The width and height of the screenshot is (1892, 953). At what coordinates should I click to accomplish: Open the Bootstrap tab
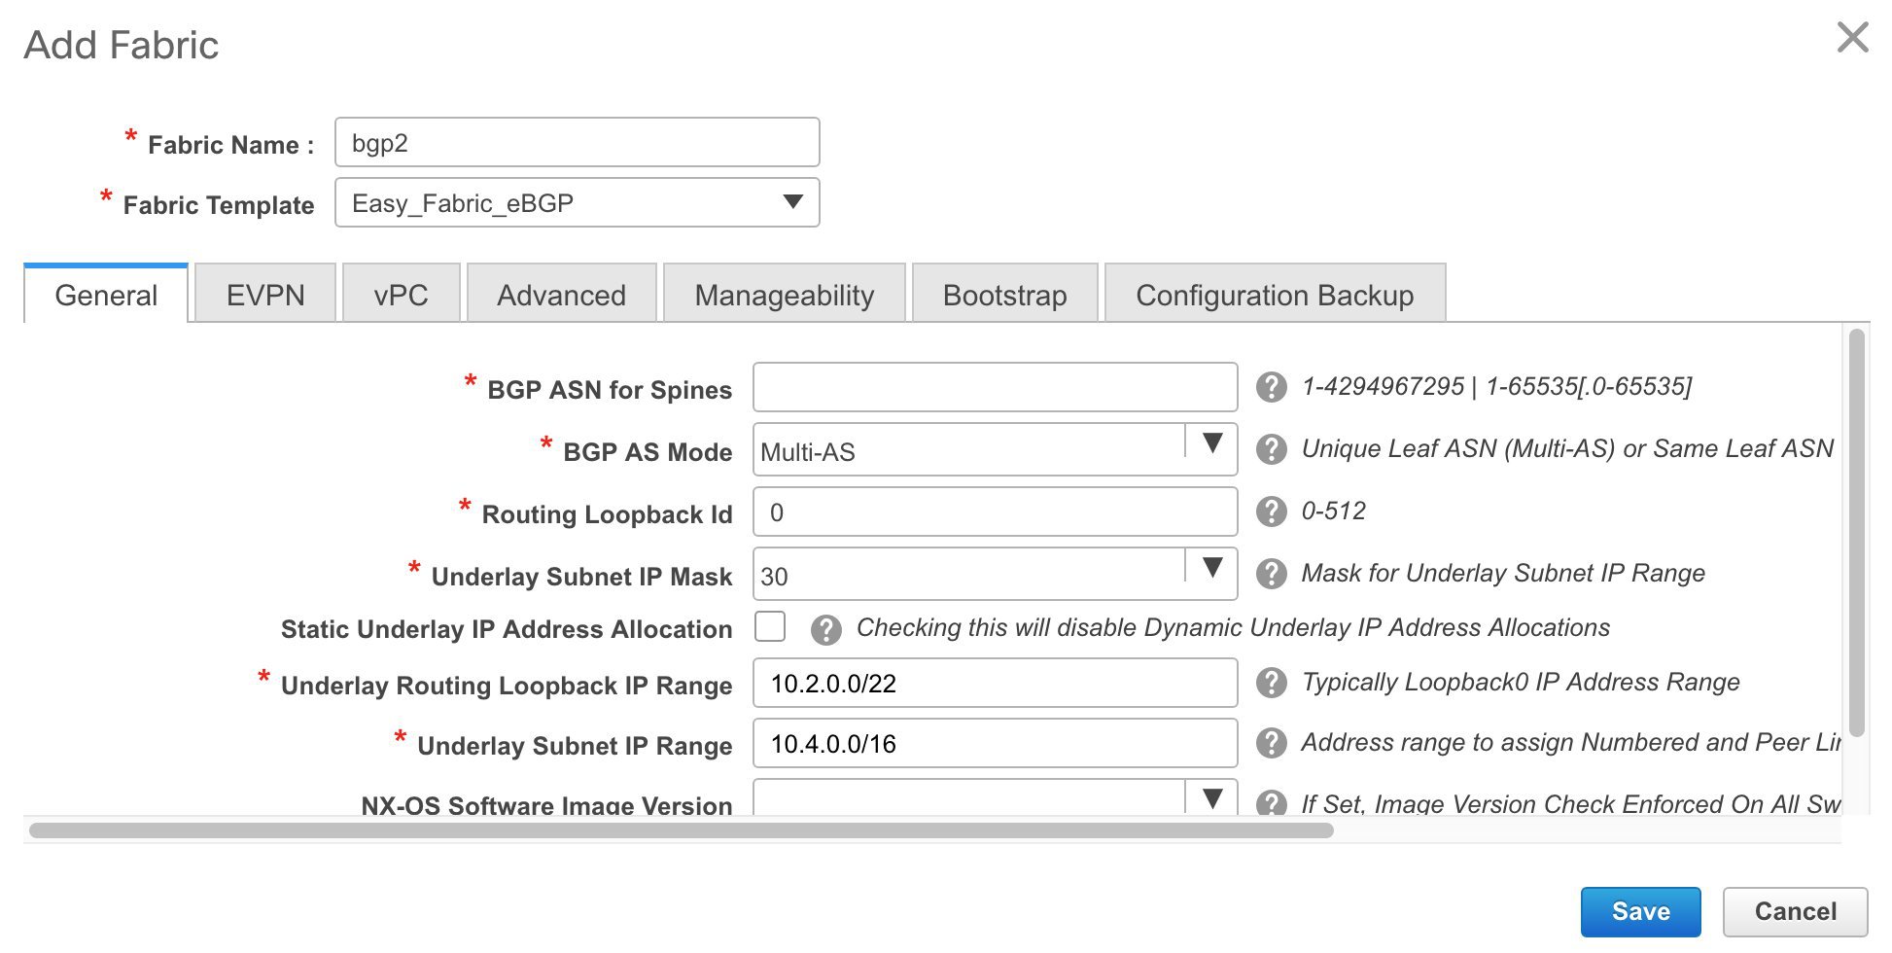1003,294
